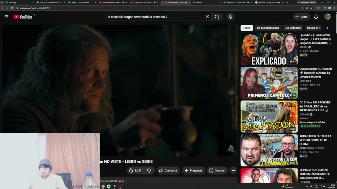337x189 pixels.
Task: Show hidden system tray icons
Action: tap(307, 186)
